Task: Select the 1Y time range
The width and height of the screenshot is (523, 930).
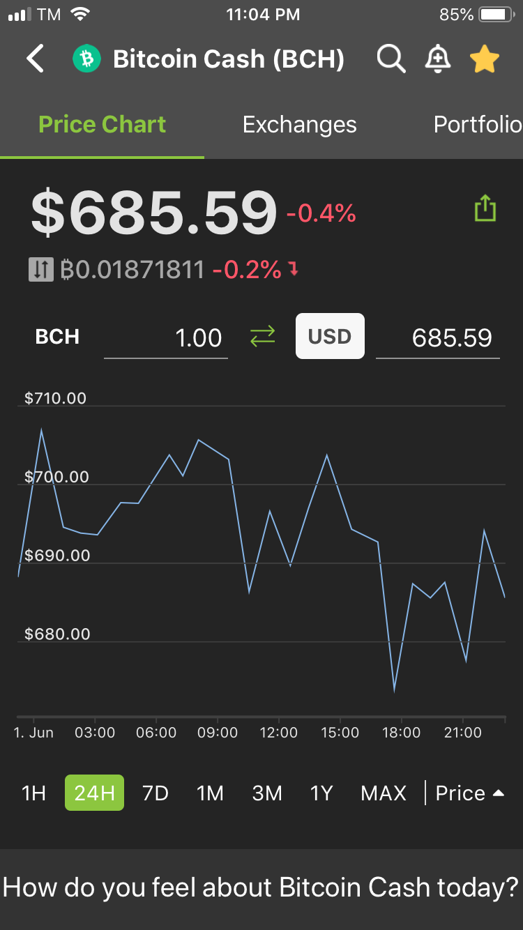Action: pos(321,793)
